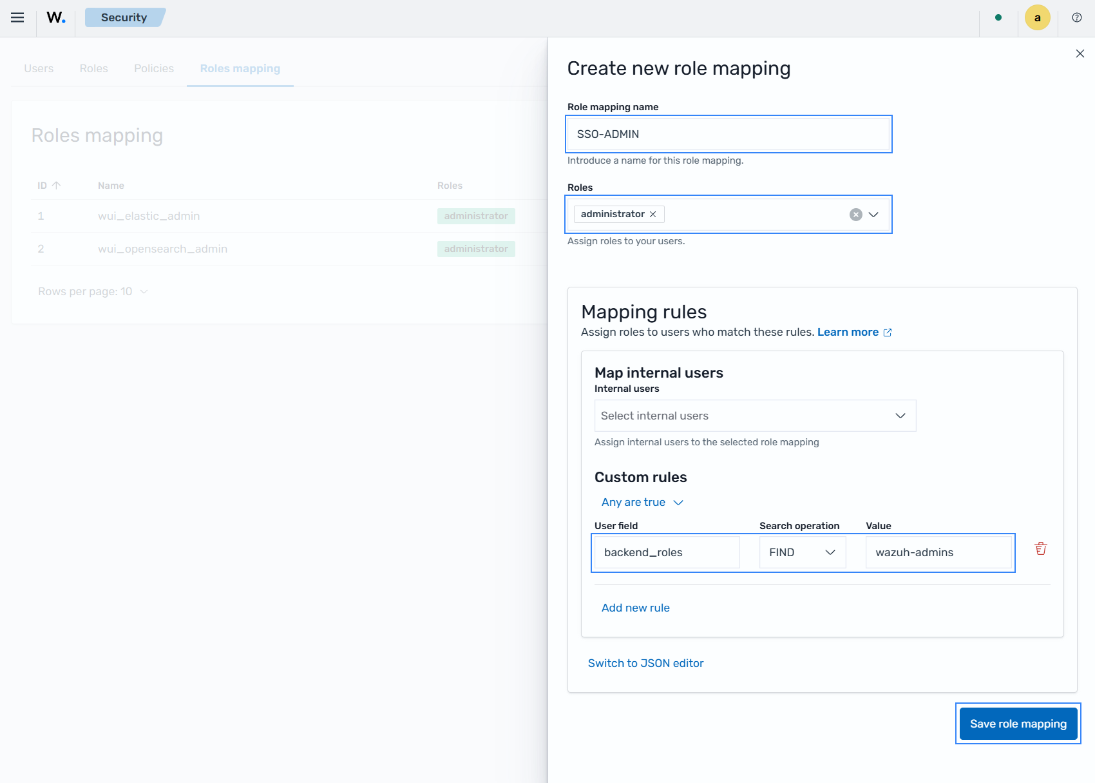
Task: Expand the Roles combo box dropdown
Action: (873, 215)
